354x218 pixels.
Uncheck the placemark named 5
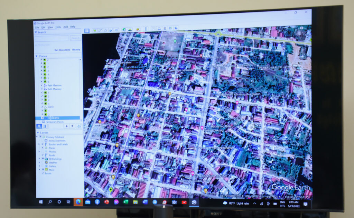click(42, 78)
